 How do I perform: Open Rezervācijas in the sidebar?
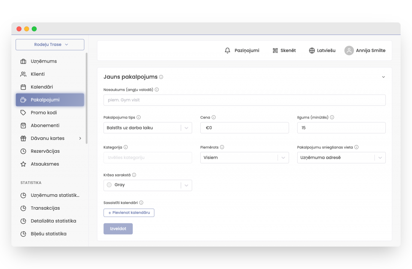click(45, 151)
